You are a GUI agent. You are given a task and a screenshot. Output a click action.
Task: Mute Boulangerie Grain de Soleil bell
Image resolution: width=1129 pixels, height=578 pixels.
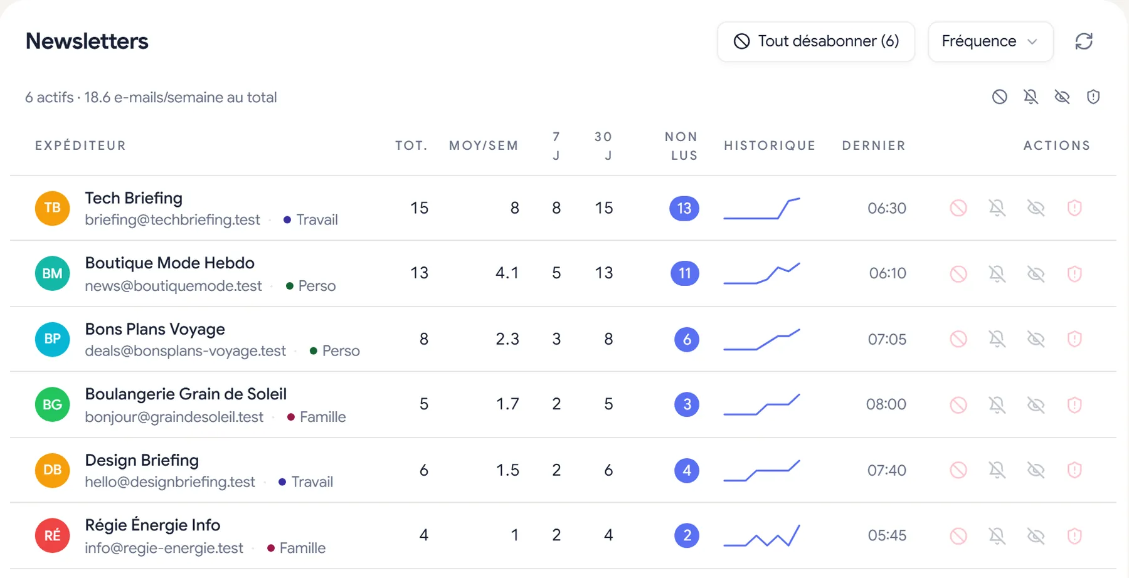pos(997,405)
